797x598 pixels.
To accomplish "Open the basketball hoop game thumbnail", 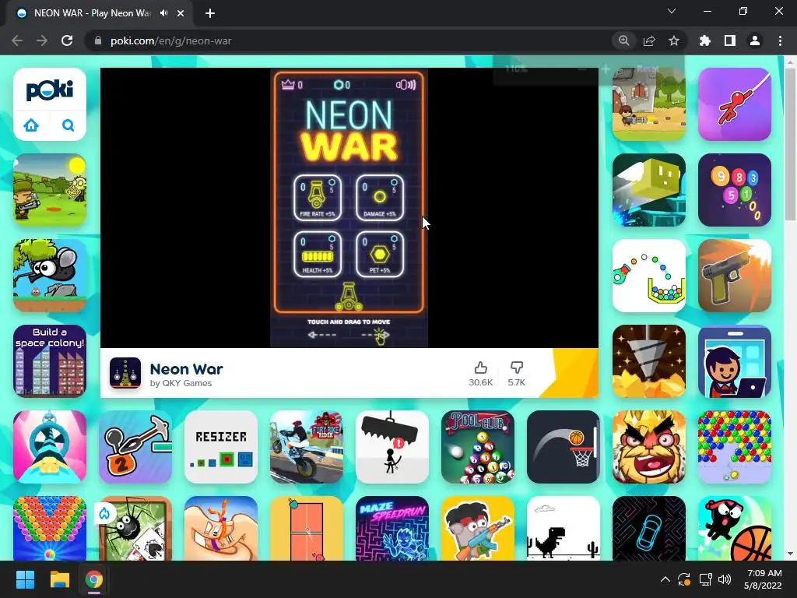I will tap(564, 447).
